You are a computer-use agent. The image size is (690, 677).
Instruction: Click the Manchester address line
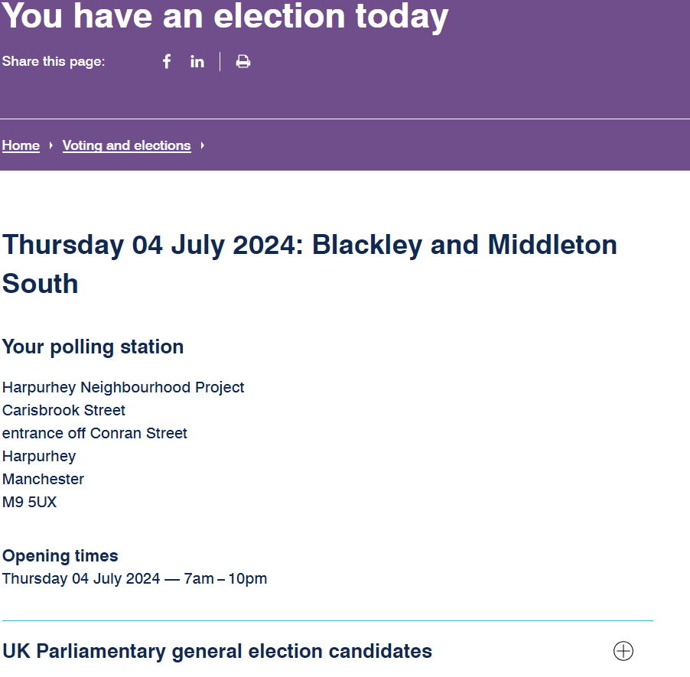(43, 479)
